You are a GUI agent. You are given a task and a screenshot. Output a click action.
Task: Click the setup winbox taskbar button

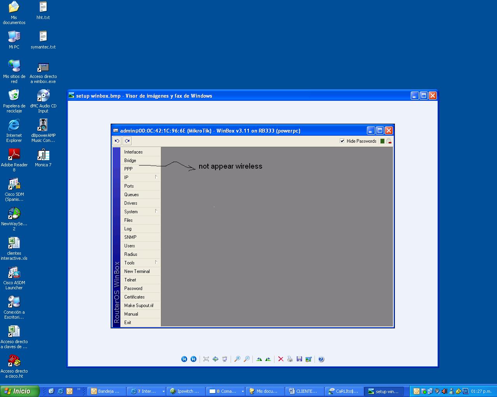pyautogui.click(x=384, y=391)
